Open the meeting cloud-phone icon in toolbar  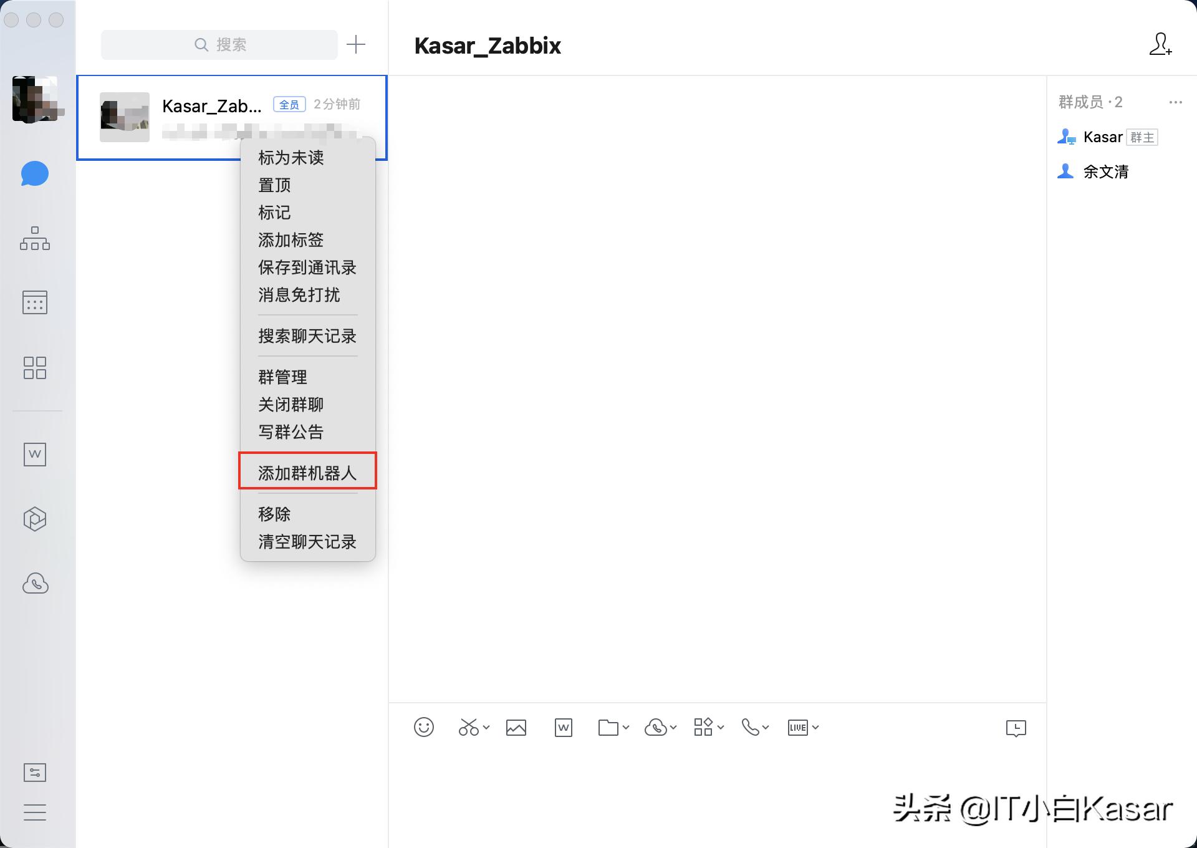(x=656, y=727)
